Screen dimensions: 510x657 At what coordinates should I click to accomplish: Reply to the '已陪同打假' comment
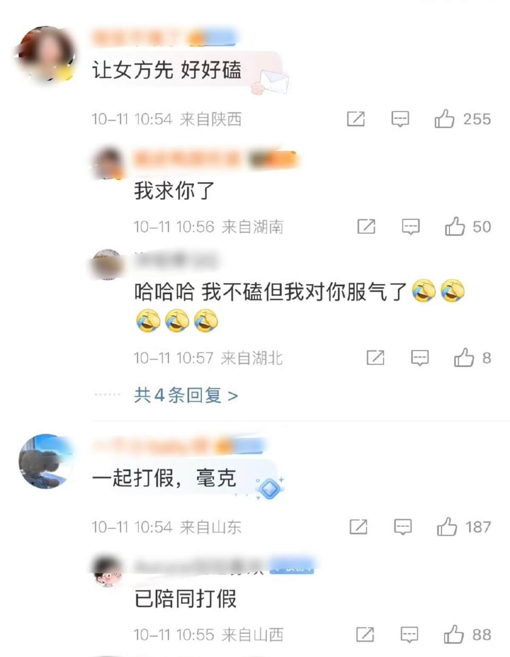409,635
